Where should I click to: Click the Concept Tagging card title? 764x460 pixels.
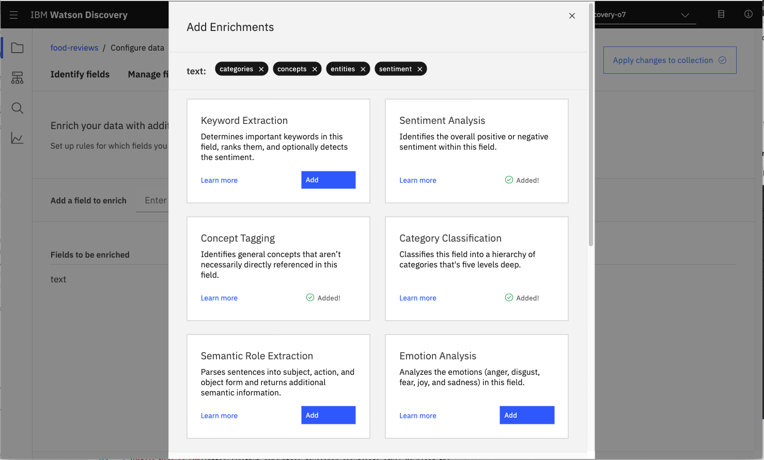(x=238, y=238)
